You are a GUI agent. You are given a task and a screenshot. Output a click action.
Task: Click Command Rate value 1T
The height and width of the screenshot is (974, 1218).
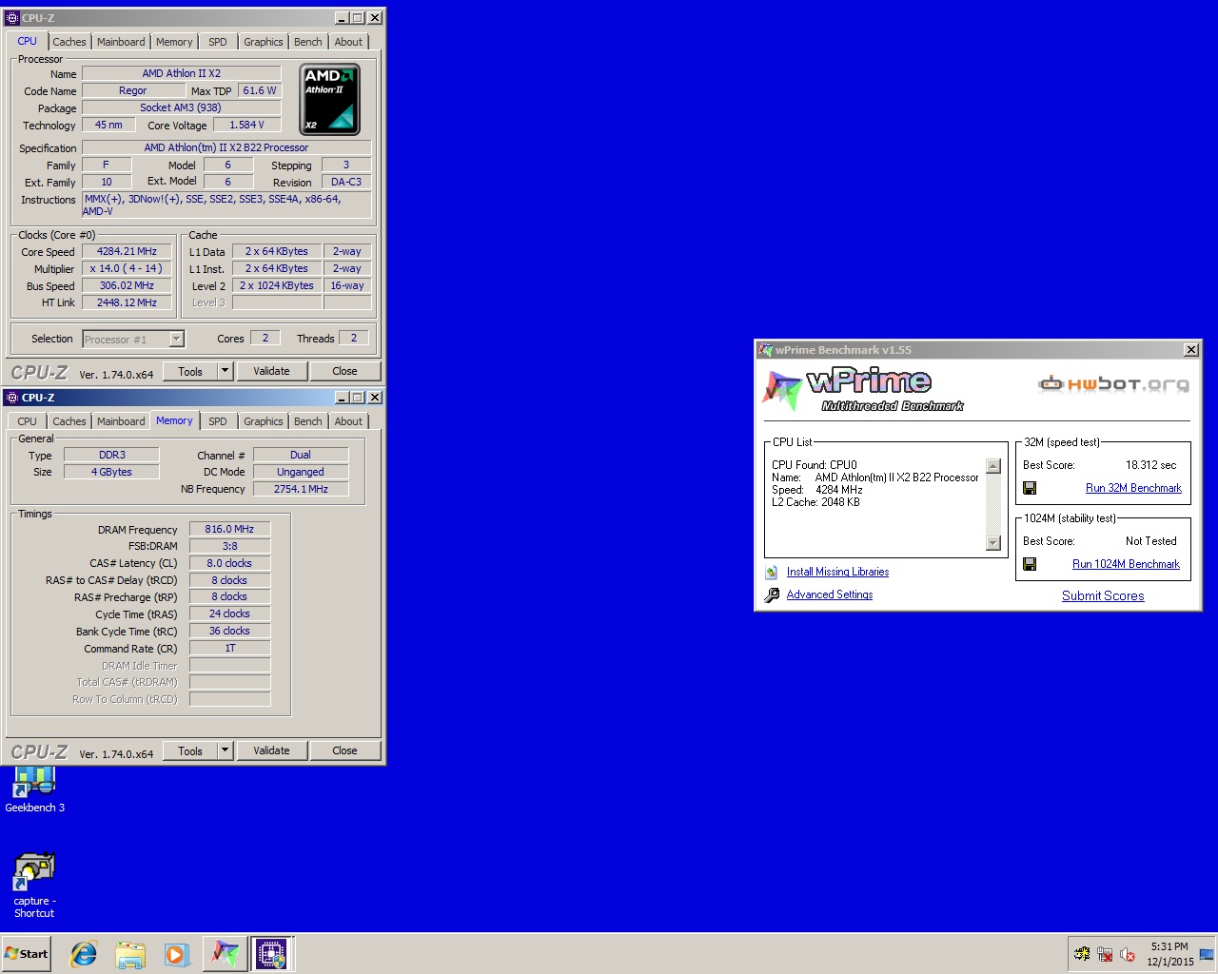(229, 648)
